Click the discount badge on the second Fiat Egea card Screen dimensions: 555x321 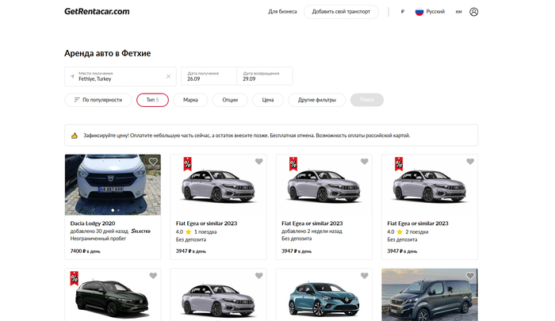(x=292, y=164)
